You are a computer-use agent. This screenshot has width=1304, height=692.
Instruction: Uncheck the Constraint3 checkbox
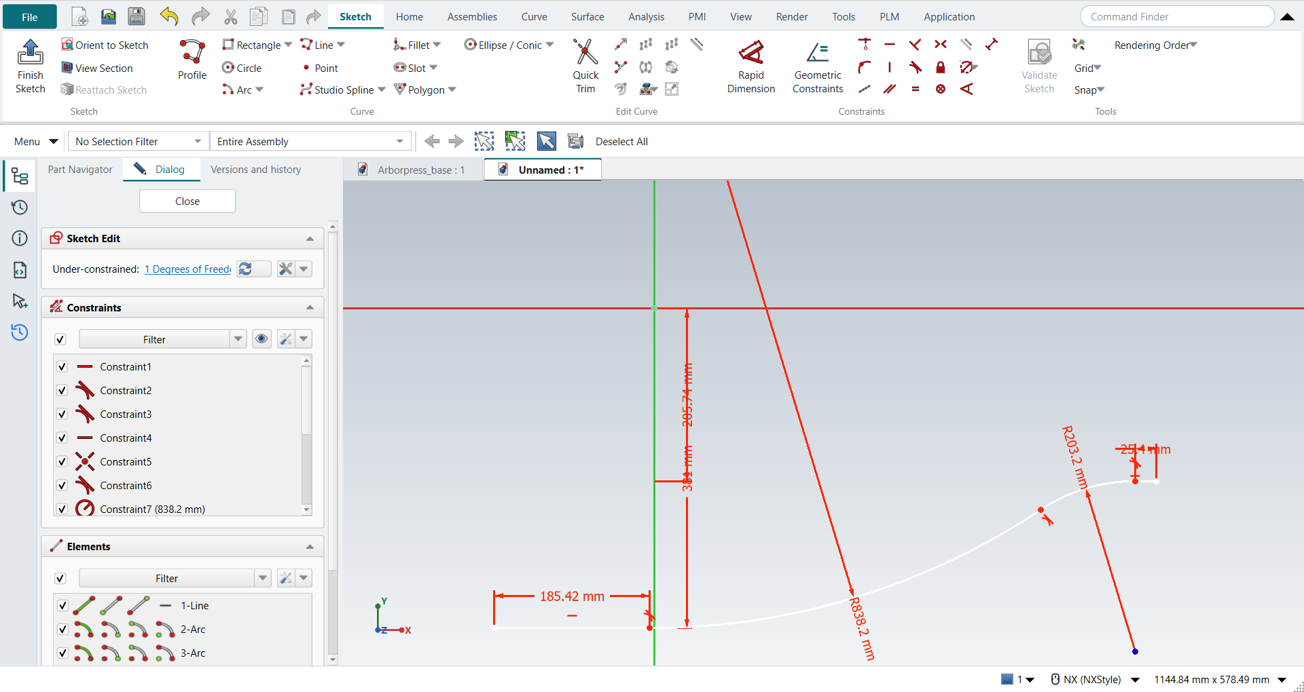pos(62,414)
